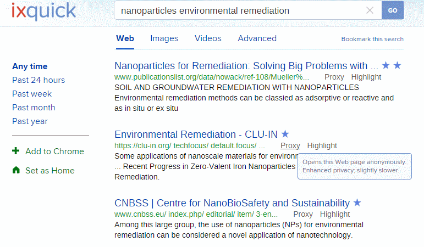This screenshot has height=247, width=424.
Task: Click Bookmark this search link
Action: point(372,39)
